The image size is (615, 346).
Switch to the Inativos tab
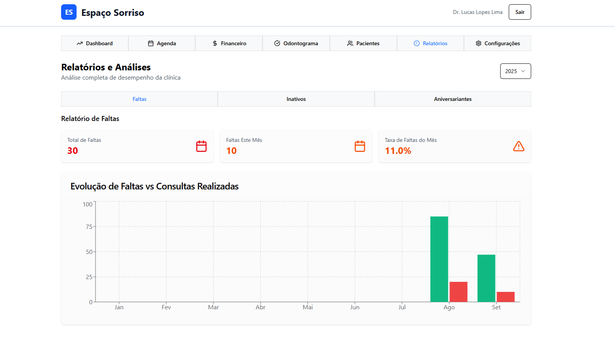(296, 99)
